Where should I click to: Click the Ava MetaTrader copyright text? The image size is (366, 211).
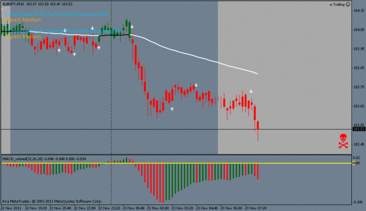pyautogui.click(x=52, y=202)
